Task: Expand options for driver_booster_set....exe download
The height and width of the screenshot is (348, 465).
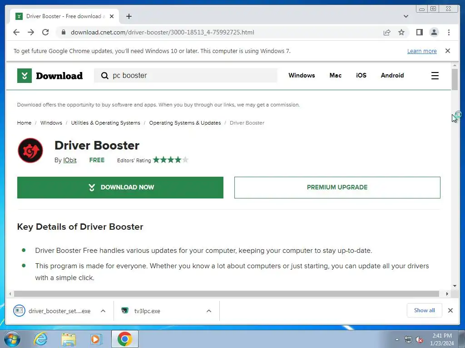Action: coord(103,311)
